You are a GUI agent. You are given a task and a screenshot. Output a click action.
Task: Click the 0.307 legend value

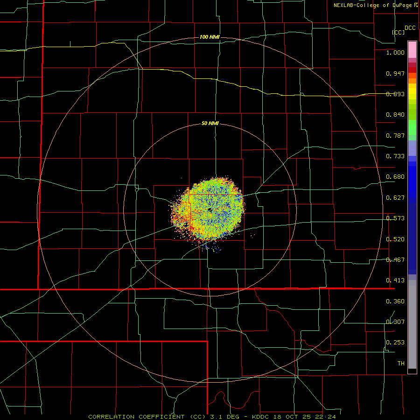tap(395, 322)
